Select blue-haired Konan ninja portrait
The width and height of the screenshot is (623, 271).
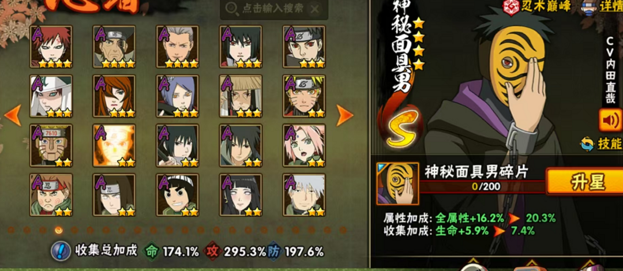pyautogui.click(x=178, y=96)
